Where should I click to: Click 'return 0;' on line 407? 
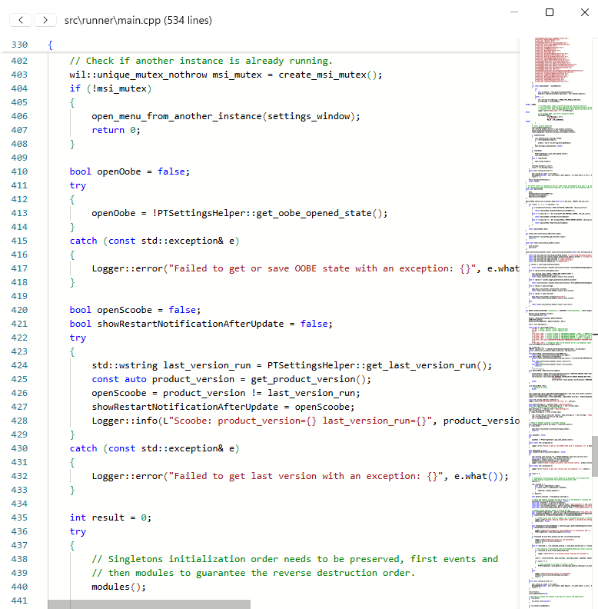tap(116, 130)
